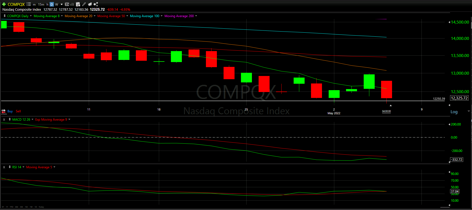Click the May 2022 date label
472x210 pixels.
click(334, 113)
